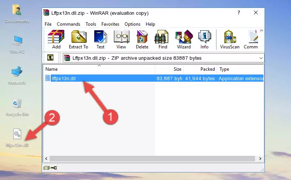This screenshot has height=180, width=291.
Task: Sort by Size column header
Action: click(x=169, y=69)
